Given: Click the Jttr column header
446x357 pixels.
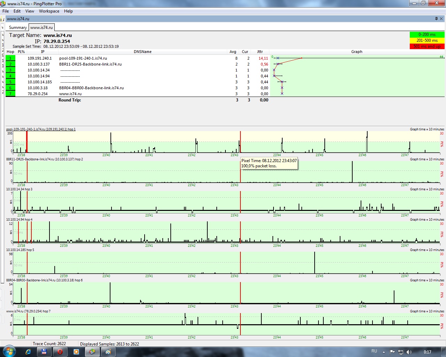Looking at the screenshot, I should 260,52.
